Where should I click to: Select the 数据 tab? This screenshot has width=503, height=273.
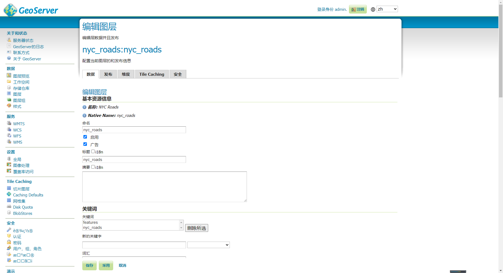point(91,74)
